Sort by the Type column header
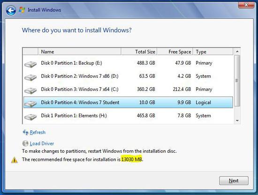The width and height of the screenshot is (258, 195). click(x=213, y=52)
